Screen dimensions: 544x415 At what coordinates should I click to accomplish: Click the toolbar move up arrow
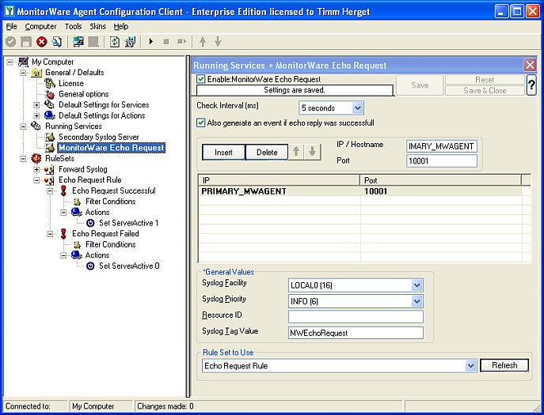pos(203,42)
